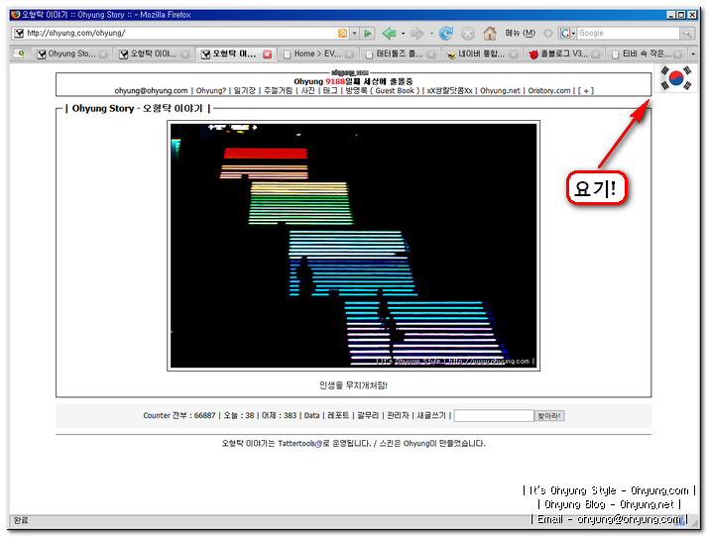
Task: Click the Home icon in toolbar
Action: (489, 33)
